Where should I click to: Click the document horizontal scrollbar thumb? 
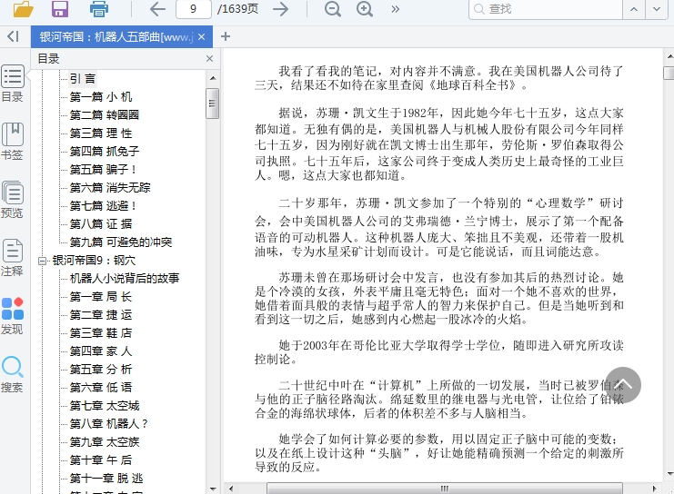pos(445,489)
